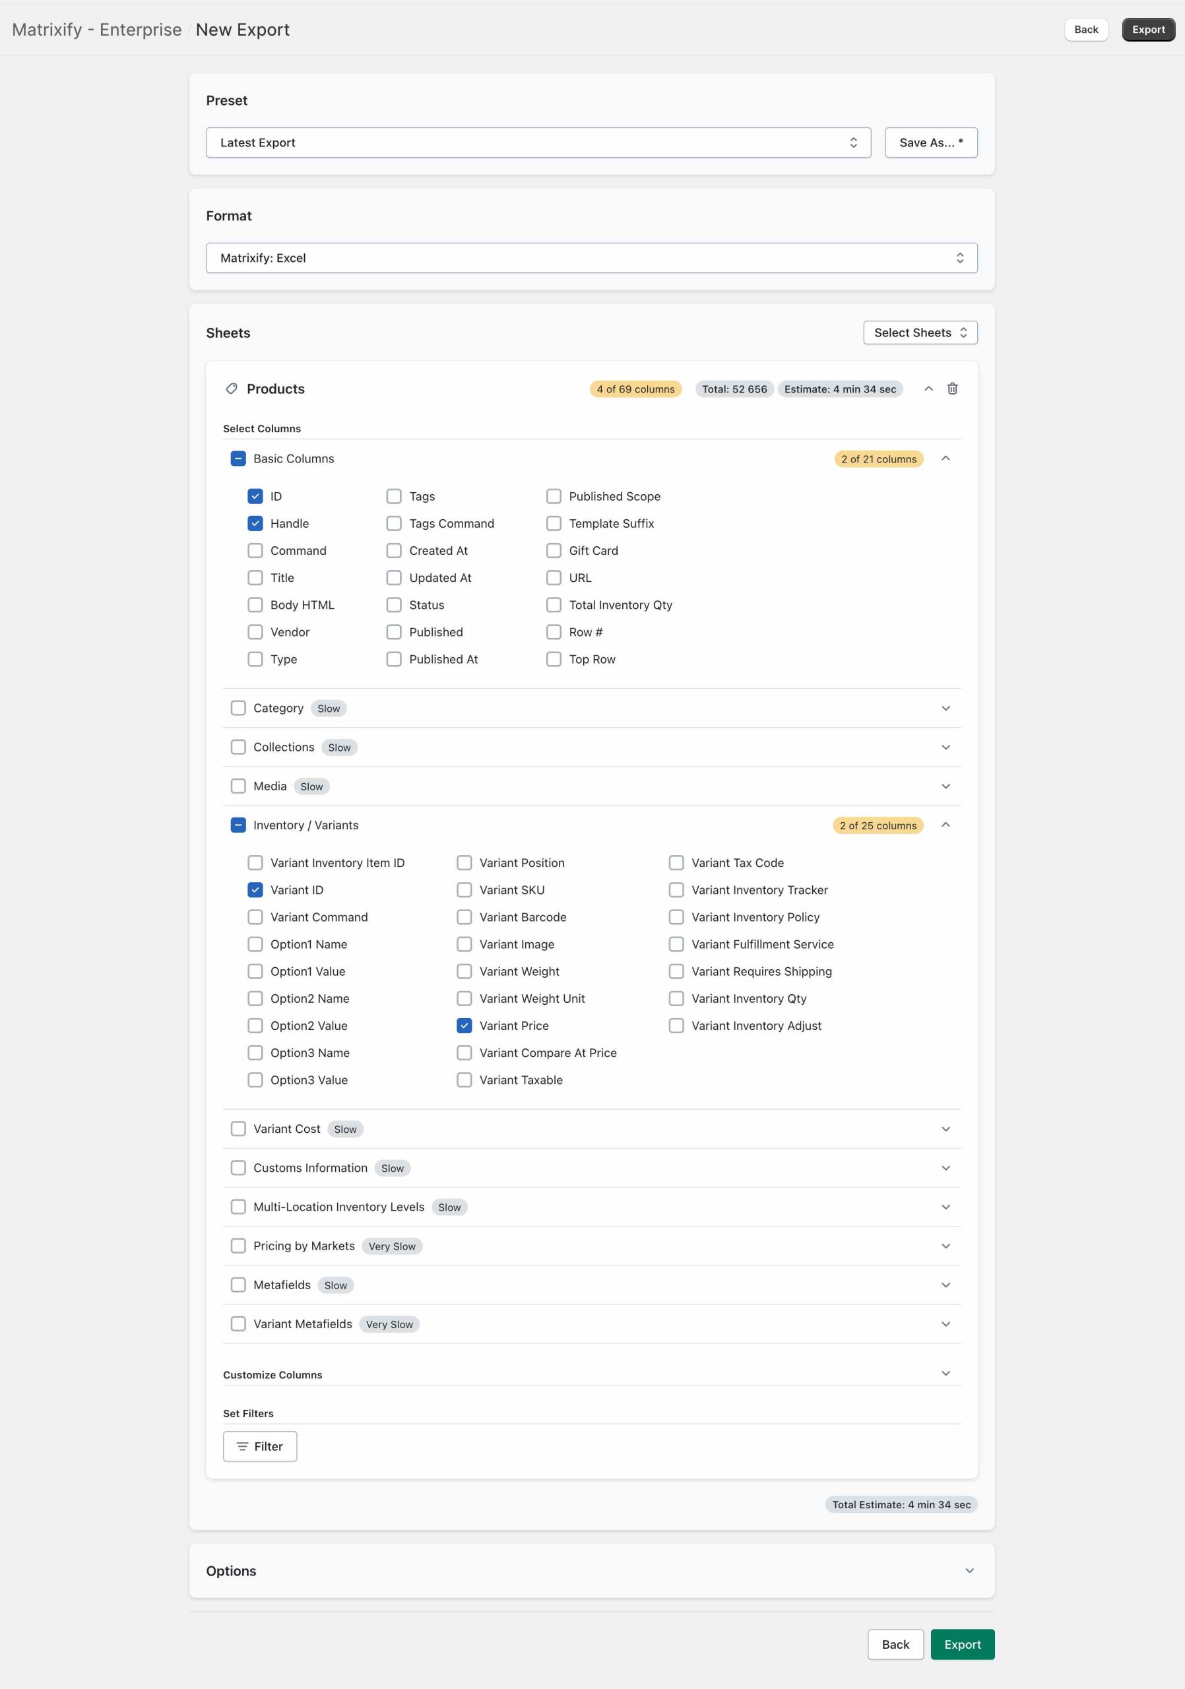Delete the Products sheet with trash icon
The image size is (1185, 1689).
[x=952, y=389]
